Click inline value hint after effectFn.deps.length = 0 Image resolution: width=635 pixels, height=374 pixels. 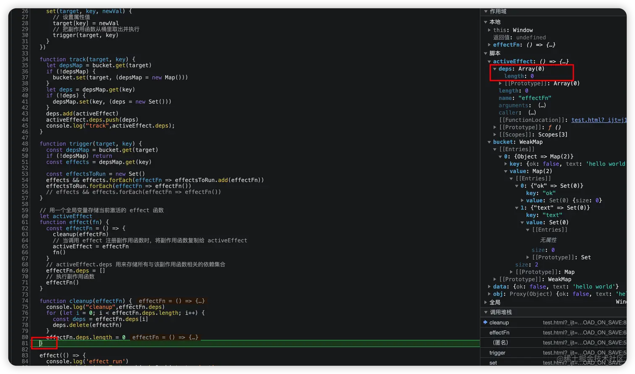[x=165, y=337]
